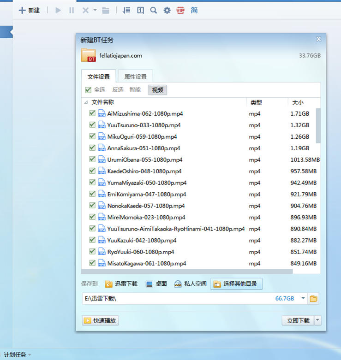The height and width of the screenshot is (360, 341).
Task: Click the BT folder icon in dialog
Action: [x=89, y=55]
